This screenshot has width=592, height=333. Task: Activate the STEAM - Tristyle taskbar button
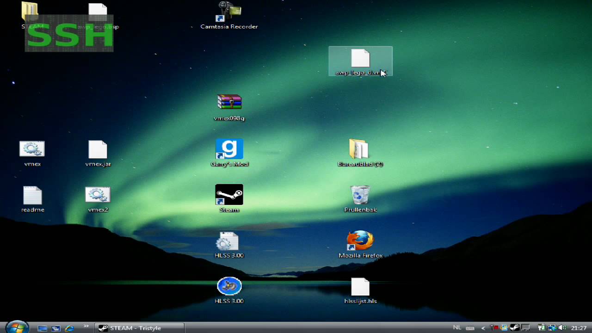pyautogui.click(x=140, y=328)
